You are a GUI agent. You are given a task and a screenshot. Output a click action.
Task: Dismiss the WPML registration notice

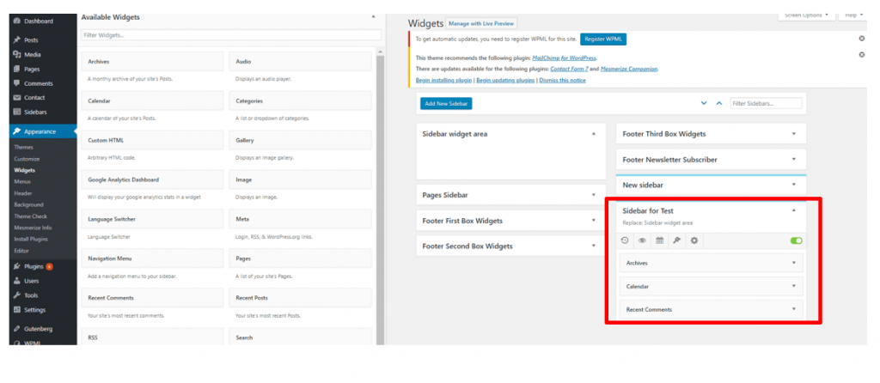861,39
